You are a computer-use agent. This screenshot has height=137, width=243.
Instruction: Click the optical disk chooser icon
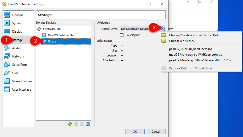point(163,29)
